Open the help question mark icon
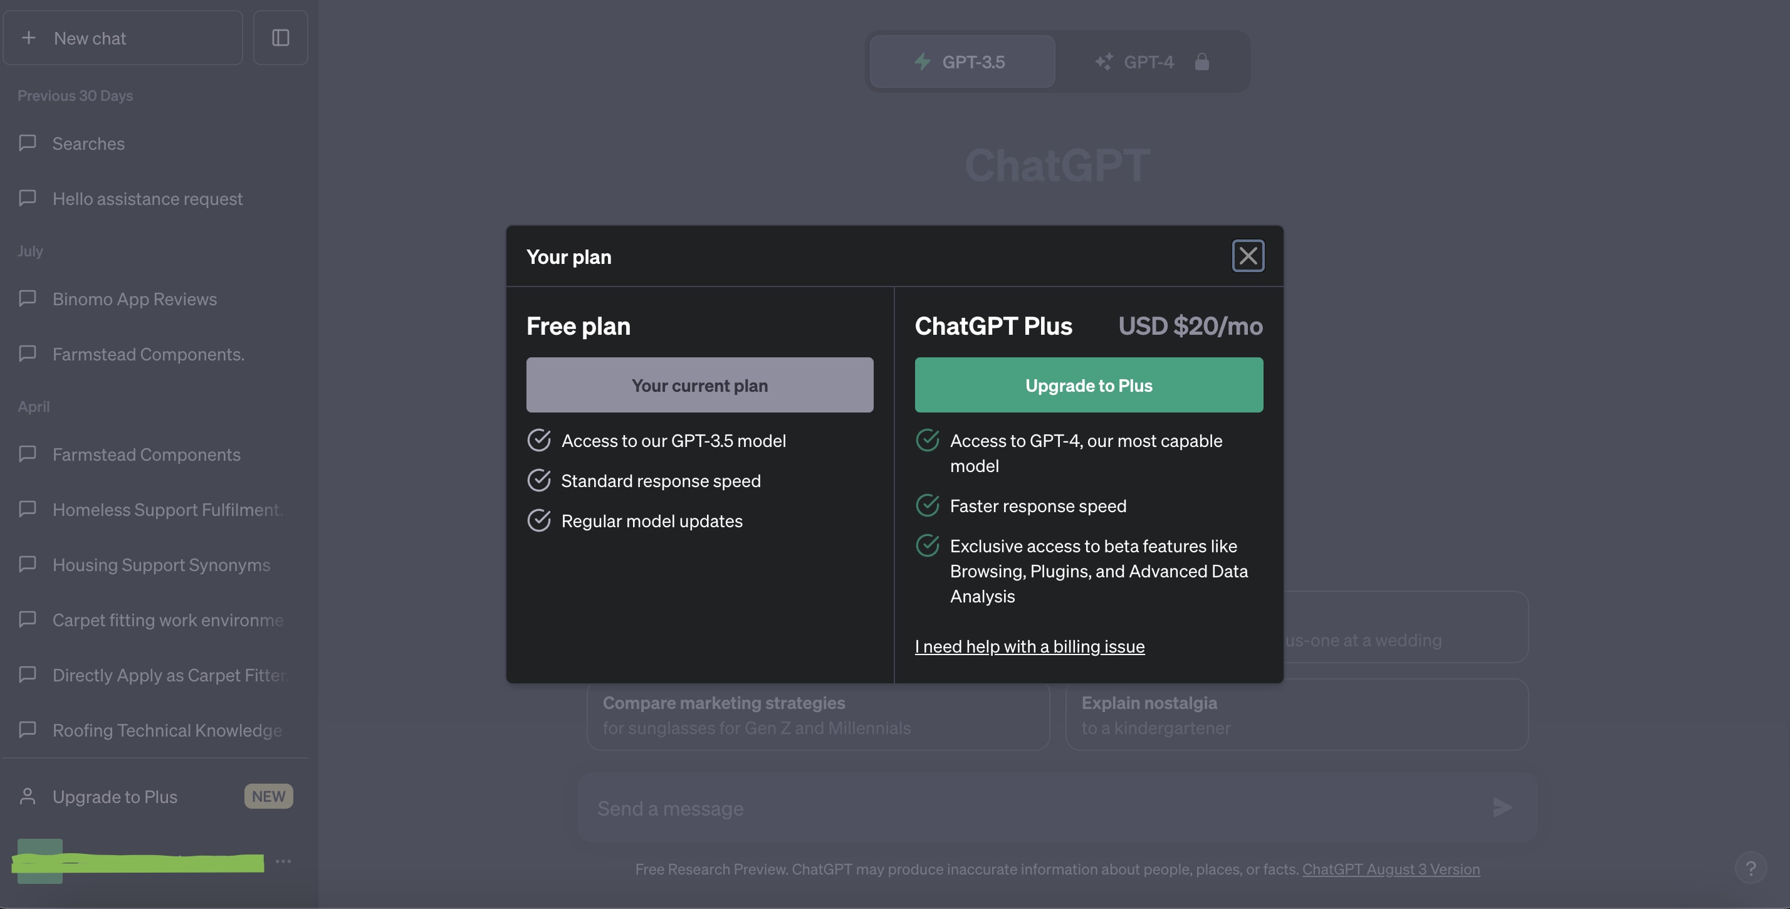This screenshot has height=909, width=1790. (1751, 868)
